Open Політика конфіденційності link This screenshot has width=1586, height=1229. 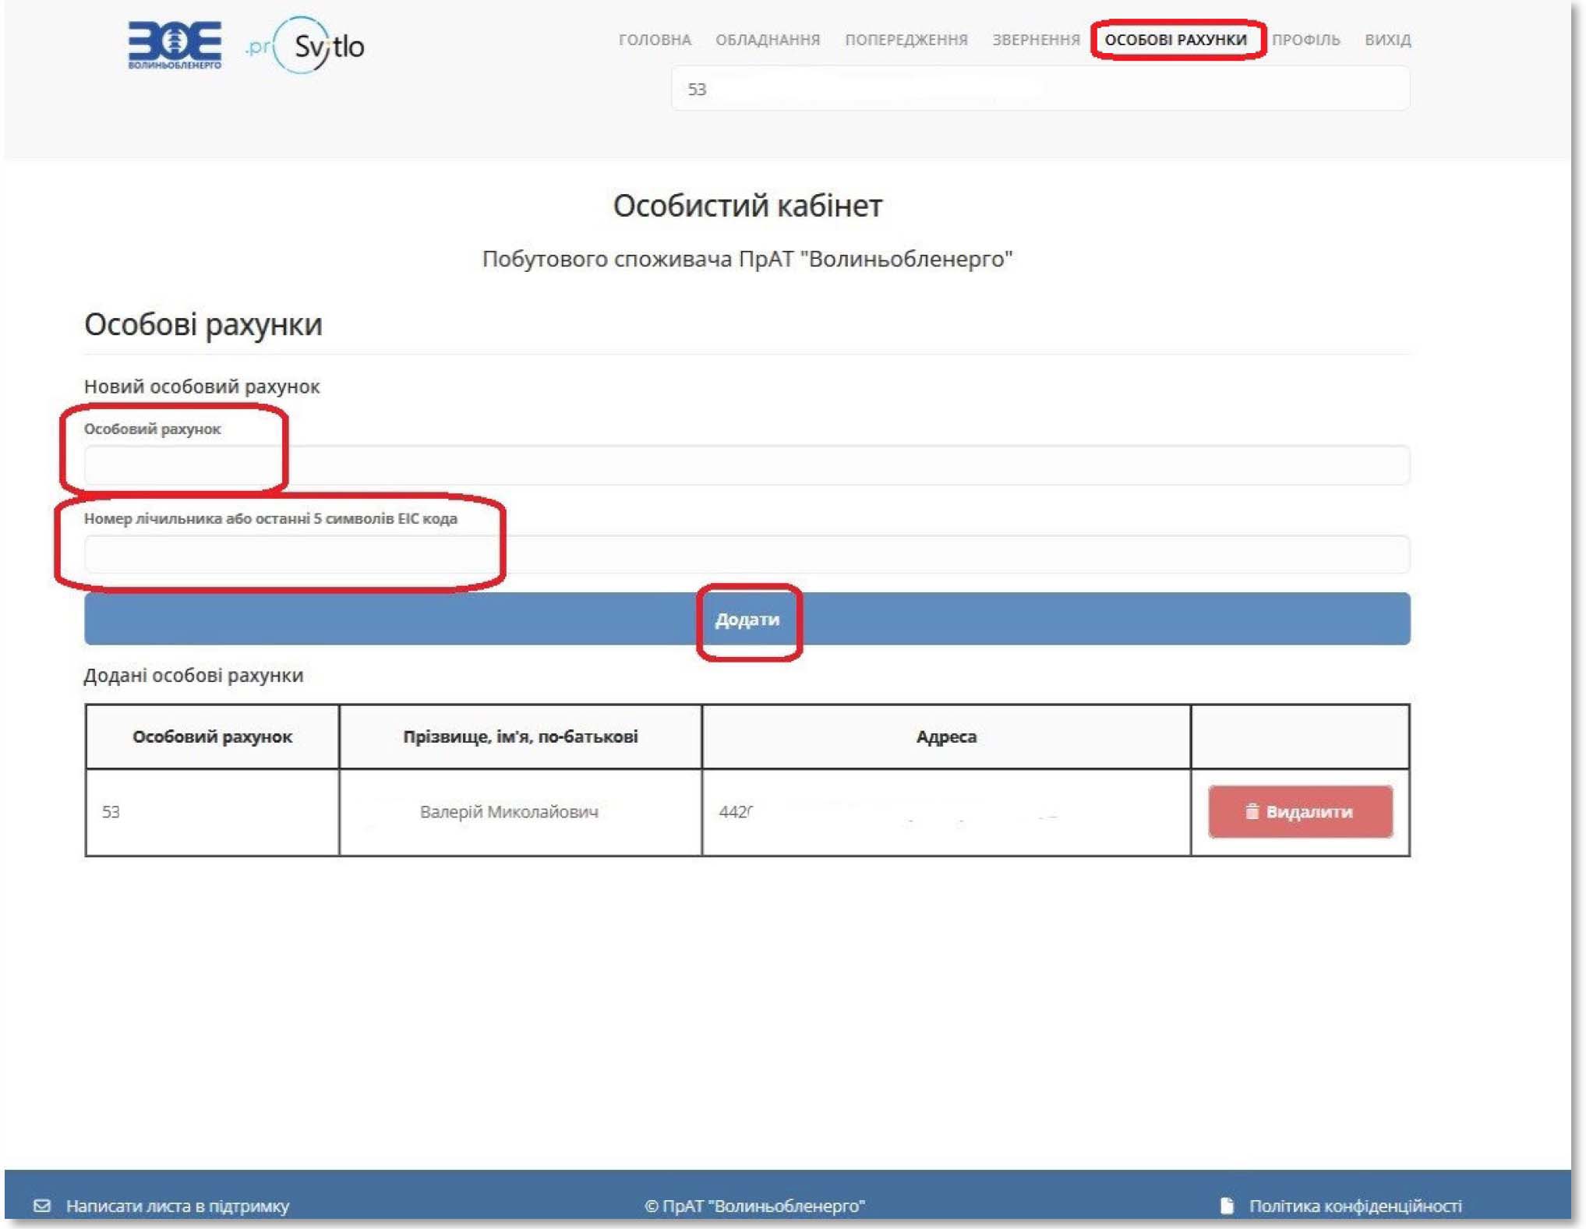point(1355,1206)
